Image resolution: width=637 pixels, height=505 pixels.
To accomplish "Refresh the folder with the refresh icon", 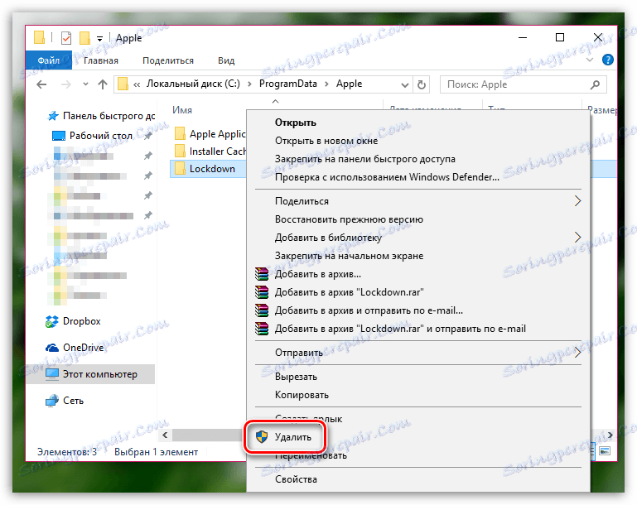I will (422, 84).
